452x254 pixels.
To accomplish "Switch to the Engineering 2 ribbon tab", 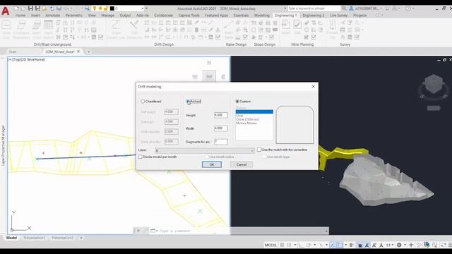I will pyautogui.click(x=314, y=16).
